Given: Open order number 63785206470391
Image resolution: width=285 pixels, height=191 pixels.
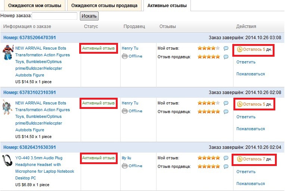Looking at the screenshot, I should (x=30, y=38).
